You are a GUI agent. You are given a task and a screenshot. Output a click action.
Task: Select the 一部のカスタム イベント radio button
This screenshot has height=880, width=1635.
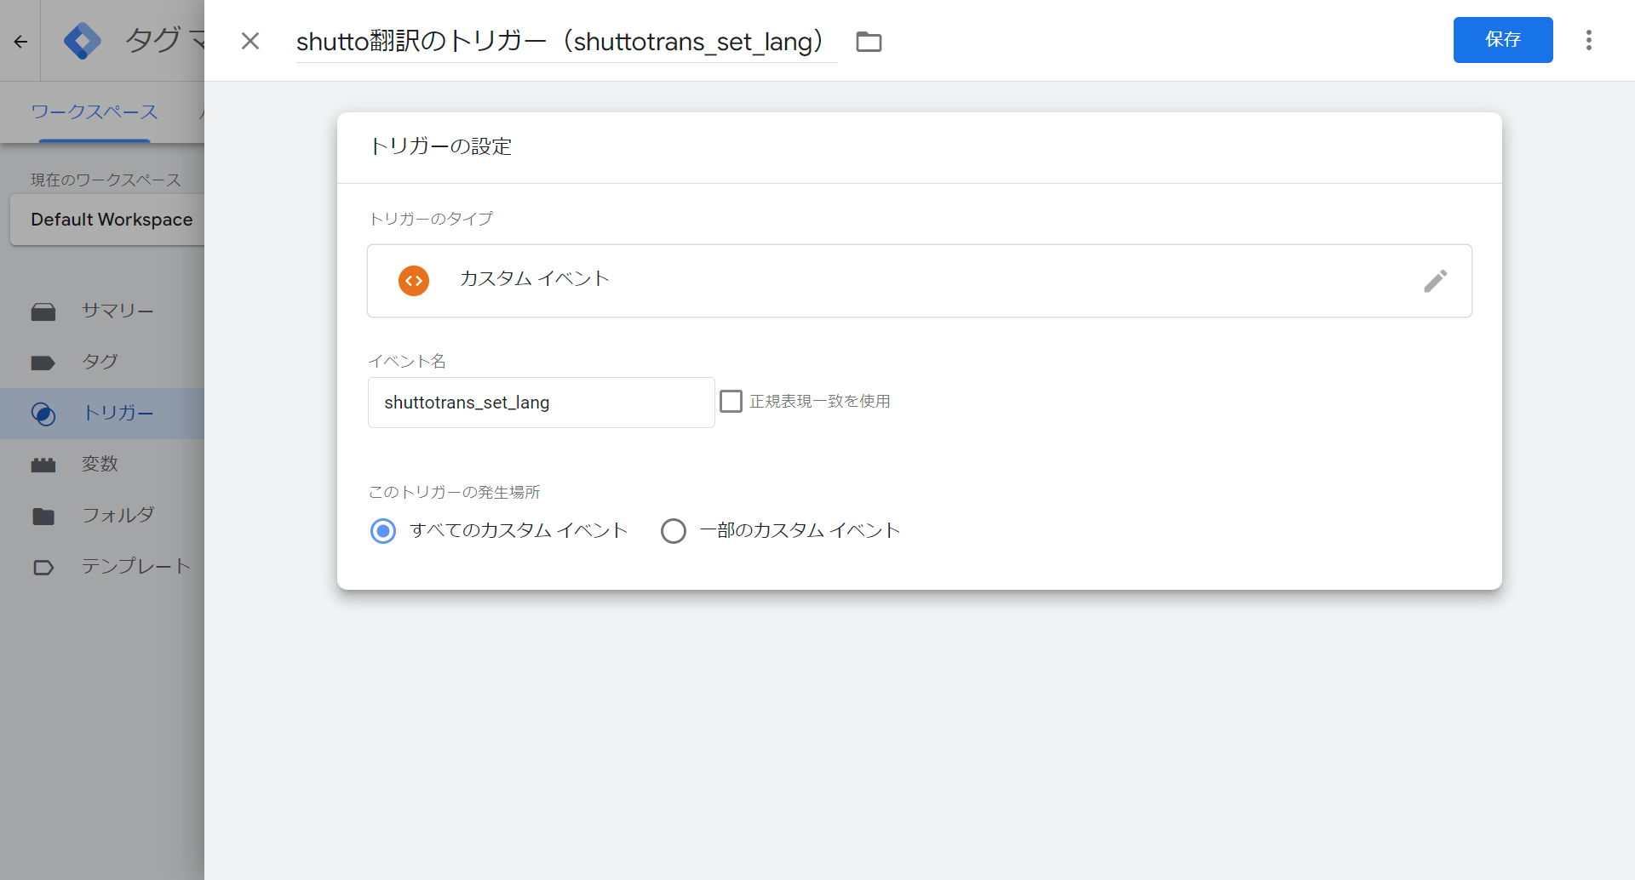[674, 531]
